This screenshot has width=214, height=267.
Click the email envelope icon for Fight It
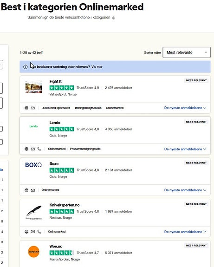[x=33, y=108]
